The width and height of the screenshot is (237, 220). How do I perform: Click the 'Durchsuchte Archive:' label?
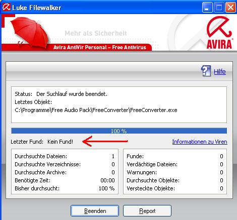41,172
